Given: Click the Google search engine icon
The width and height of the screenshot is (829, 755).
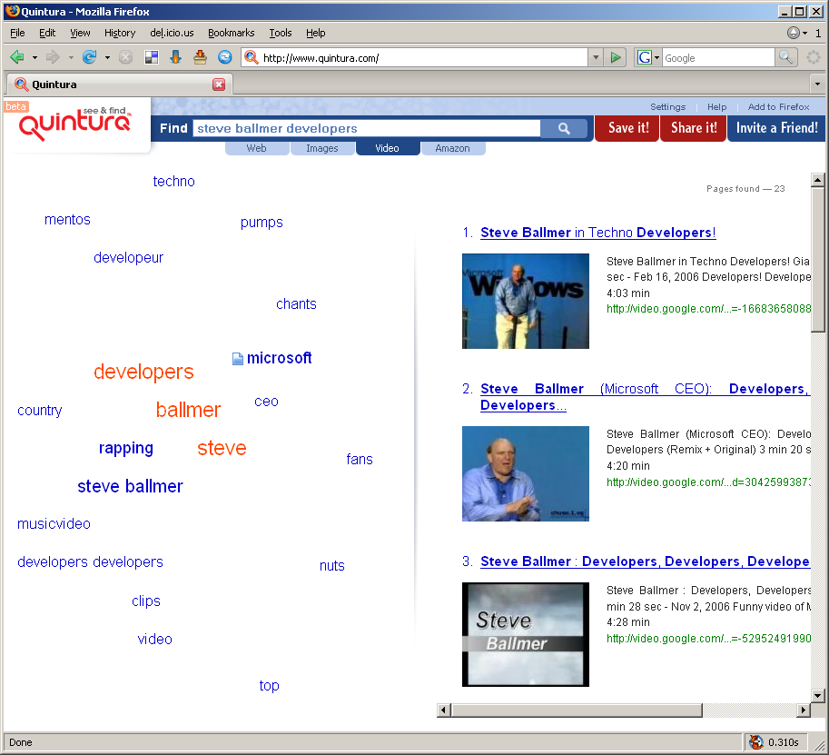Looking at the screenshot, I should (x=644, y=57).
